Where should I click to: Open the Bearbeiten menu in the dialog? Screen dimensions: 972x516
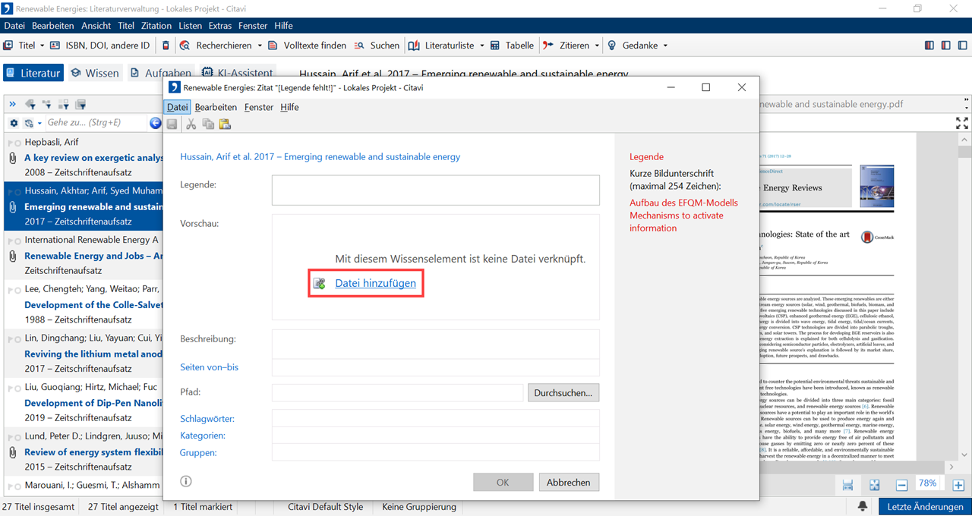(x=216, y=108)
